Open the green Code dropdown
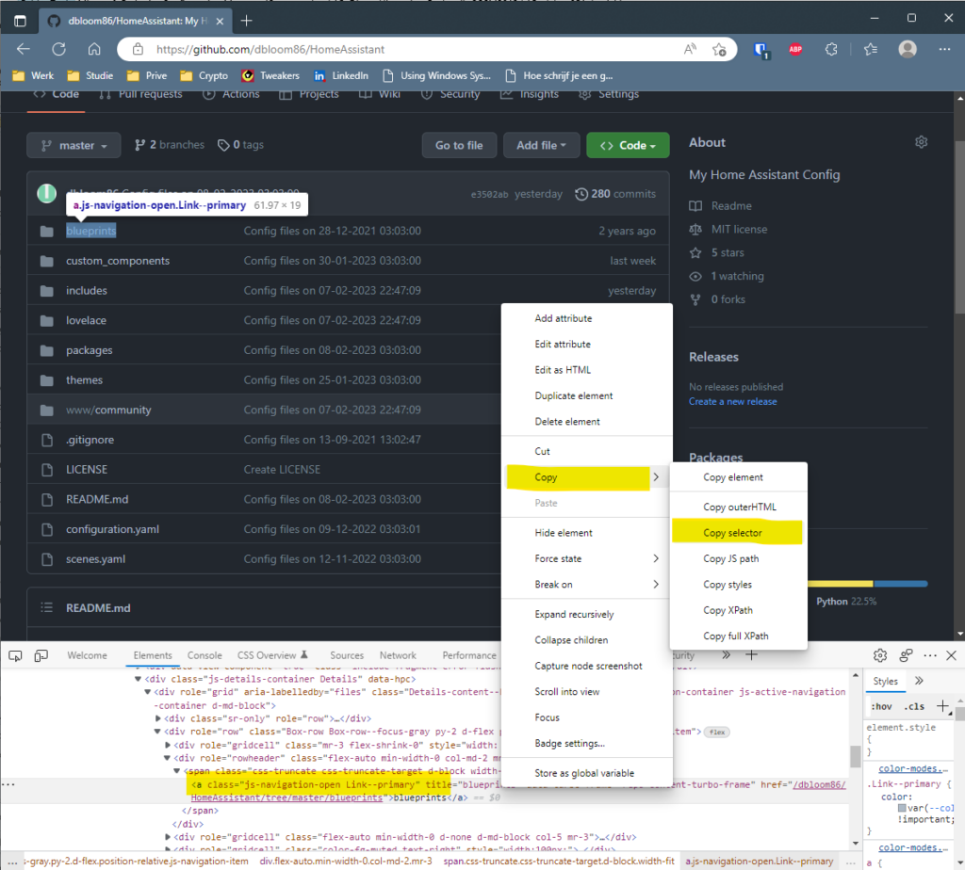The width and height of the screenshot is (965, 870). point(628,145)
